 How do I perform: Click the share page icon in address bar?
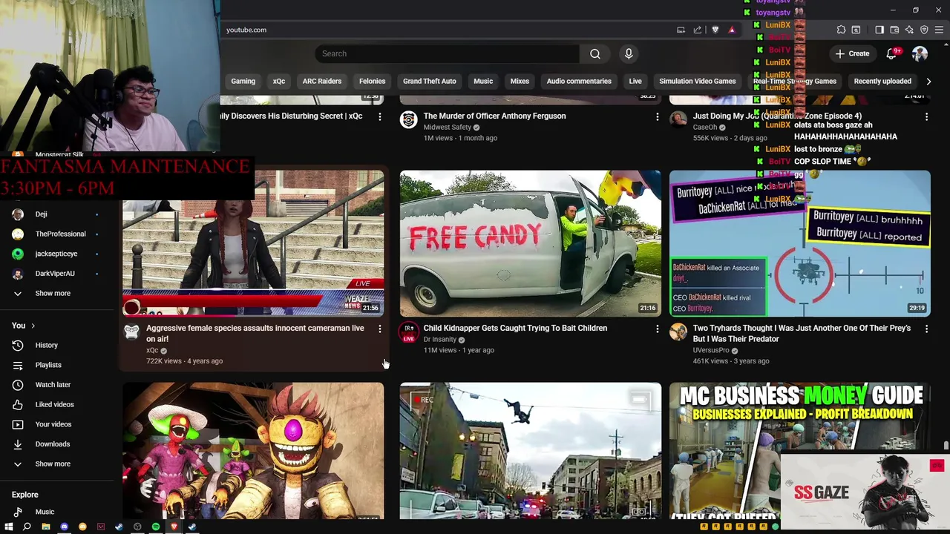698,30
